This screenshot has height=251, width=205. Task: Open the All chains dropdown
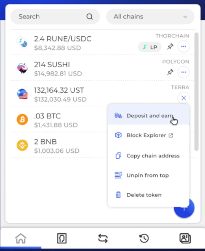click(x=150, y=16)
